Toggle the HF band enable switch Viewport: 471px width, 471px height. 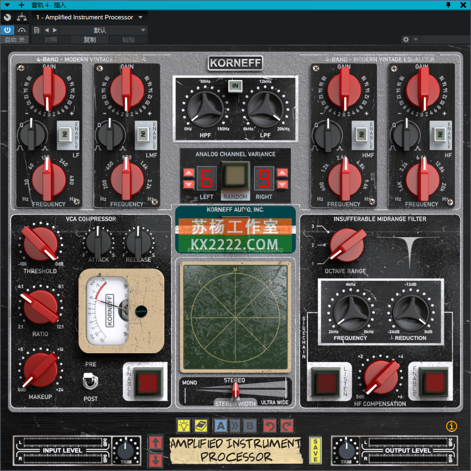[x=439, y=134]
